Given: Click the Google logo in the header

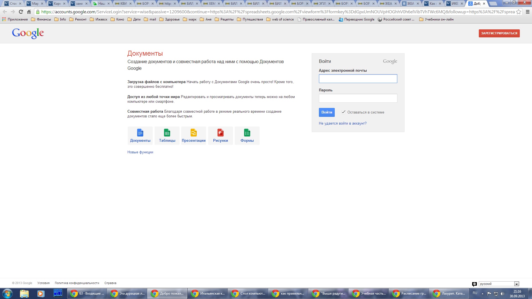Looking at the screenshot, I should 28,33.
